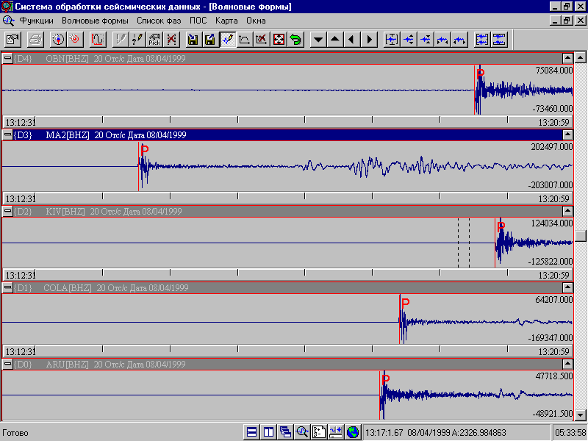
Task: Click the P phase marker on MA2 trace
Action: click(x=145, y=150)
